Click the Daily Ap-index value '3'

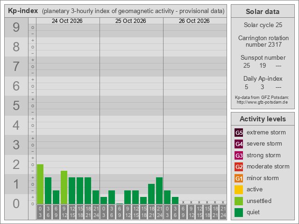263,87
